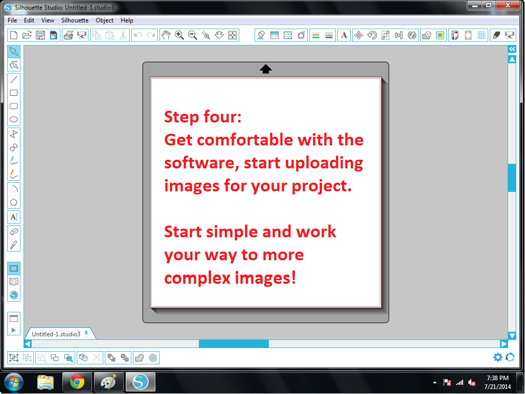Click the Weld icon
Image resolution: width=525 pixels, height=394 pixels.
[140, 358]
